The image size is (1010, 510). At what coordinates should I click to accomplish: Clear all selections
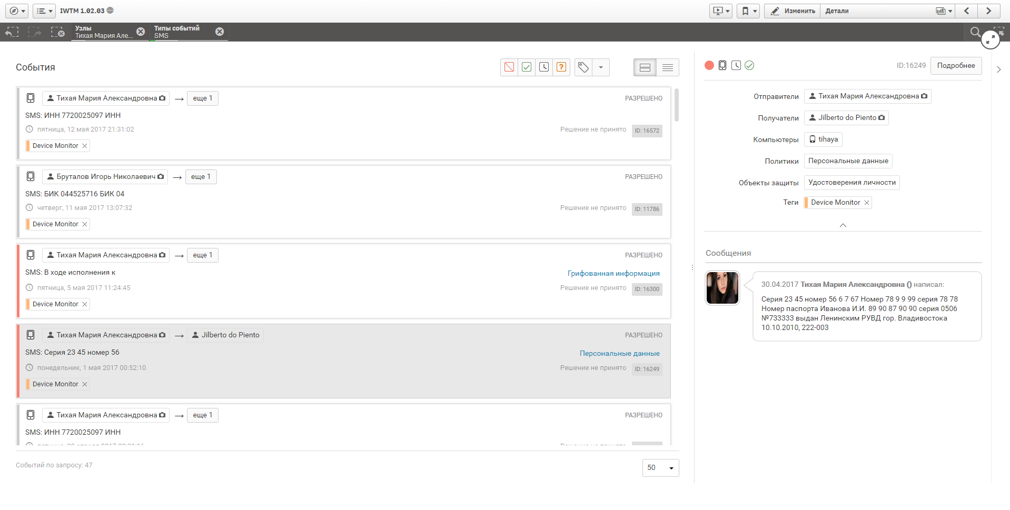point(57,32)
